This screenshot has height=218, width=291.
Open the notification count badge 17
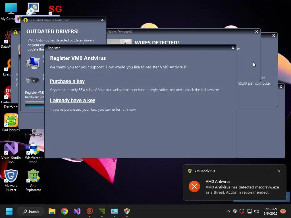[x=283, y=211]
